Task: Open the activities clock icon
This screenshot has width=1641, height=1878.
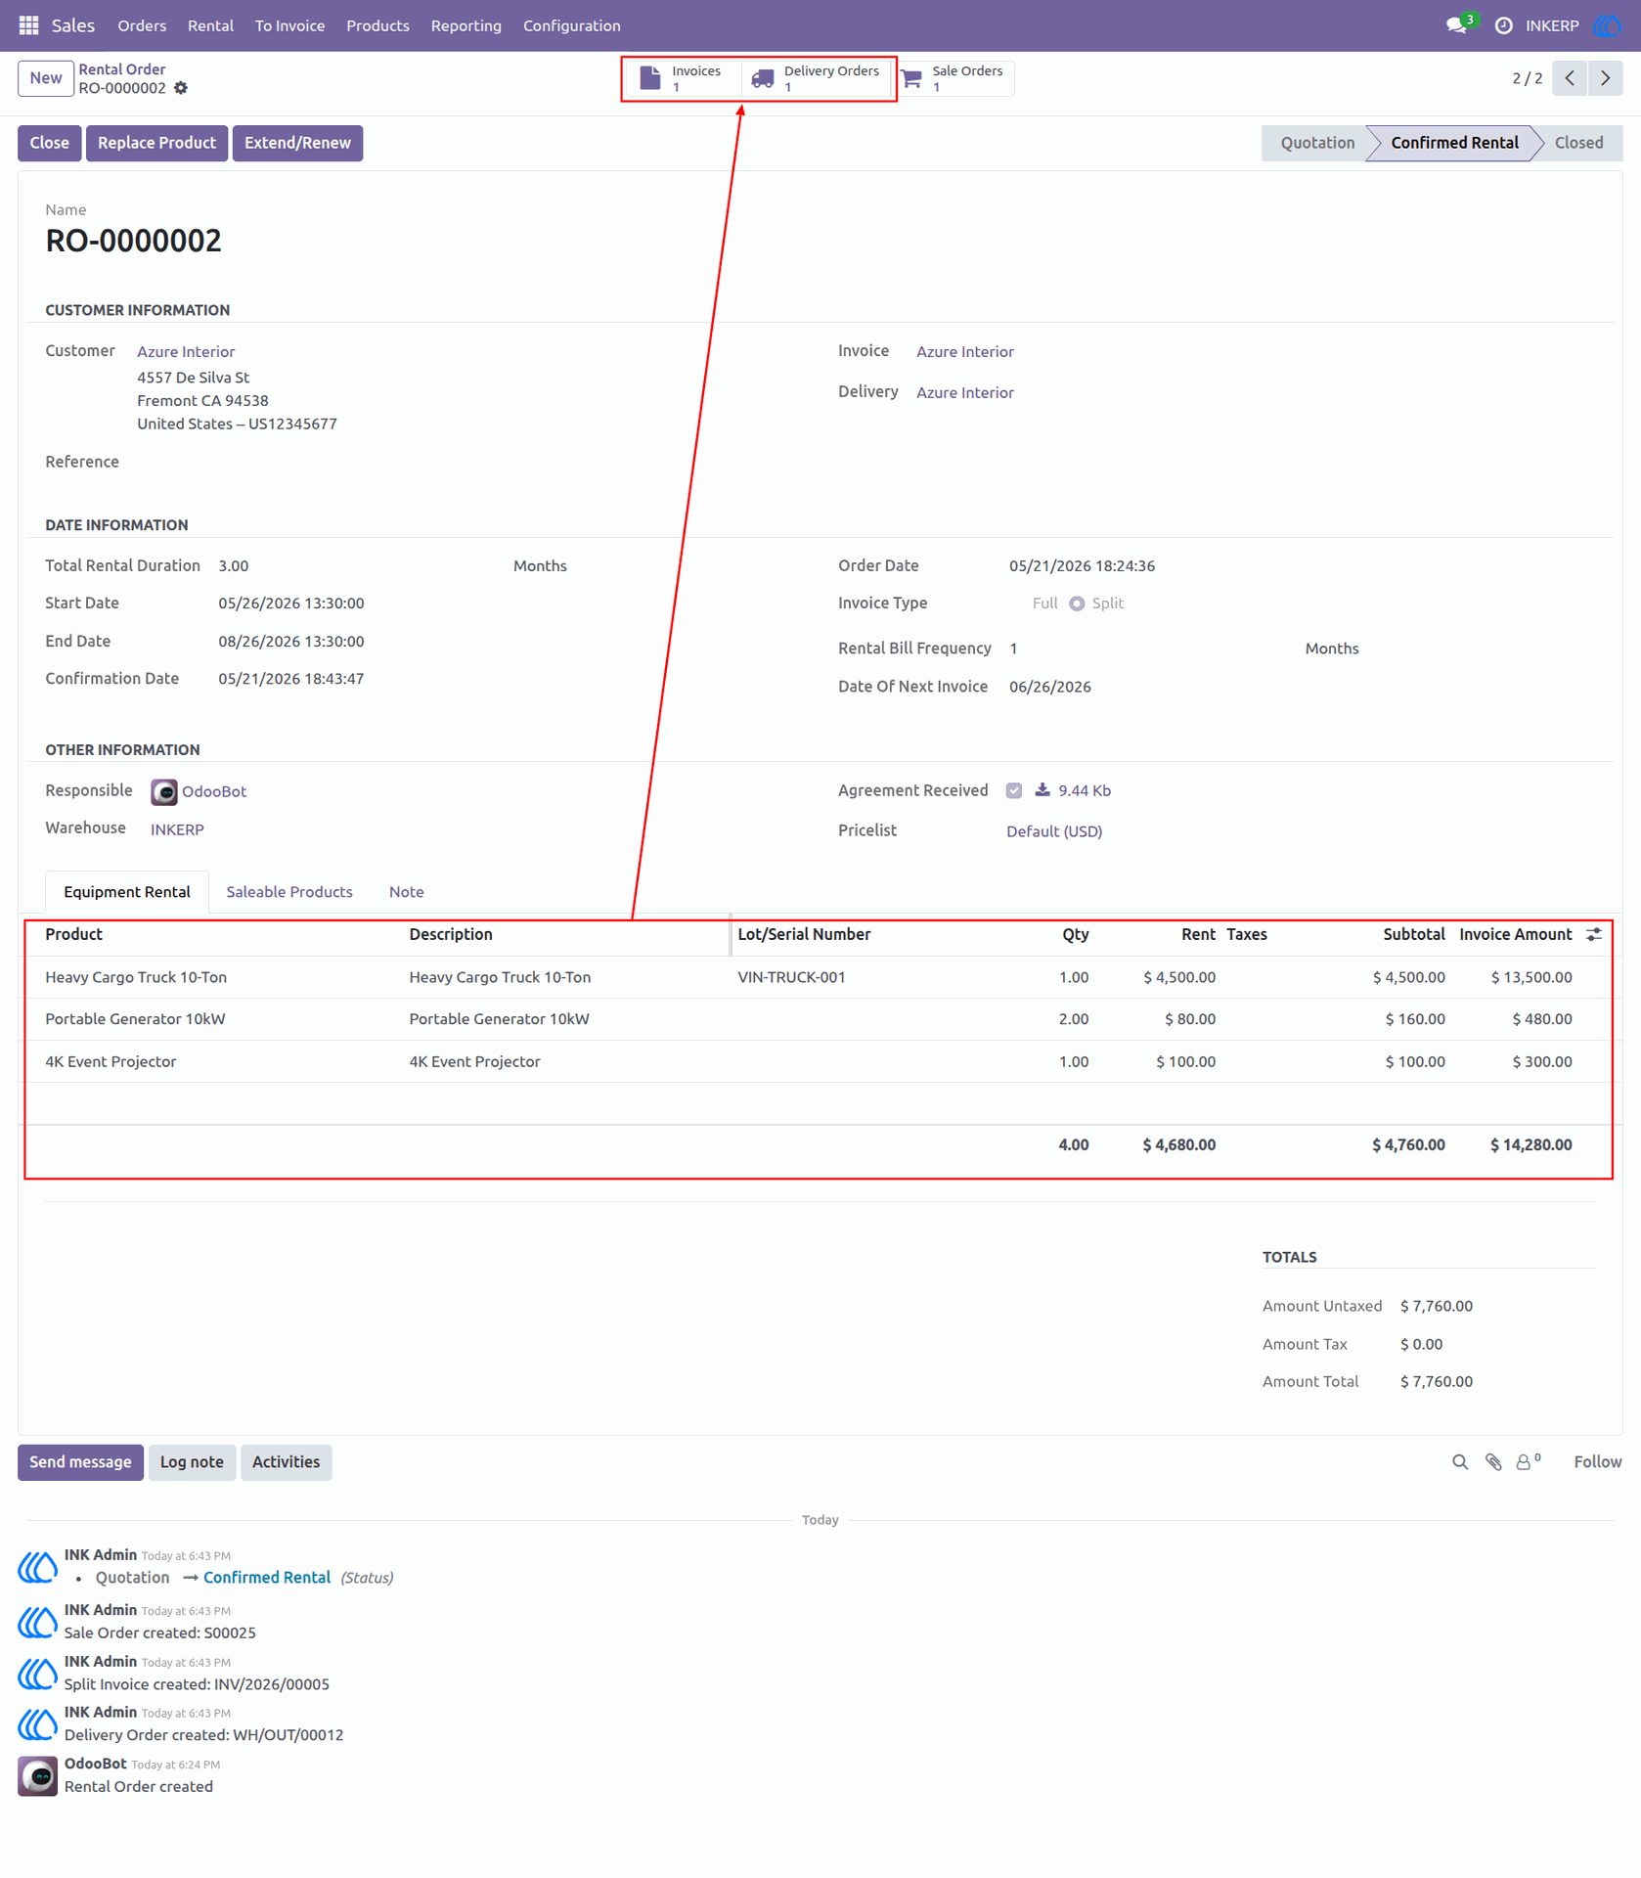Action: point(1504,25)
